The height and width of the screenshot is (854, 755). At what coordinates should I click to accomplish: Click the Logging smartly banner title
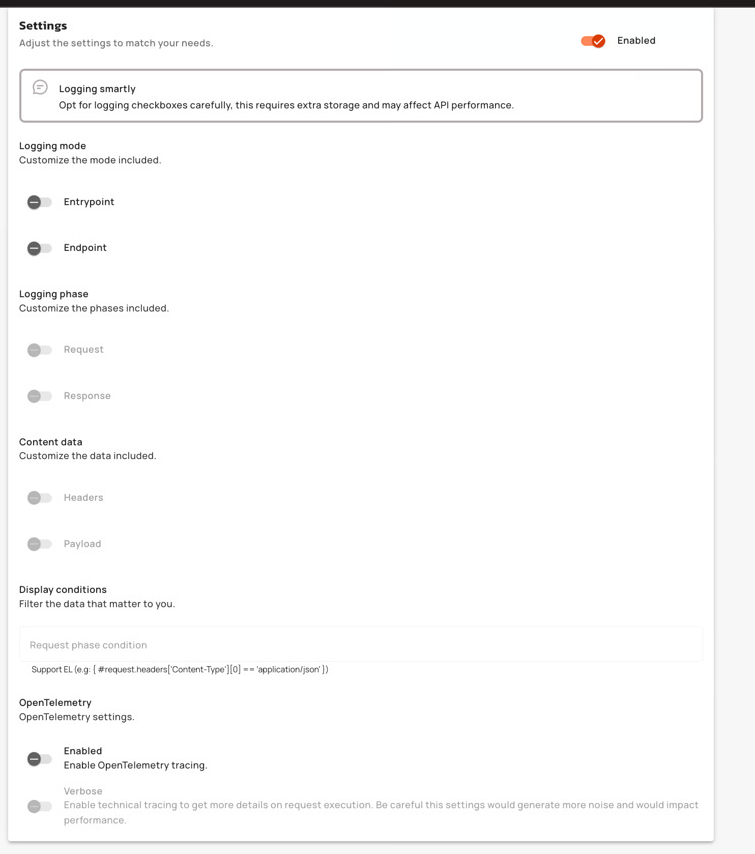click(x=97, y=89)
